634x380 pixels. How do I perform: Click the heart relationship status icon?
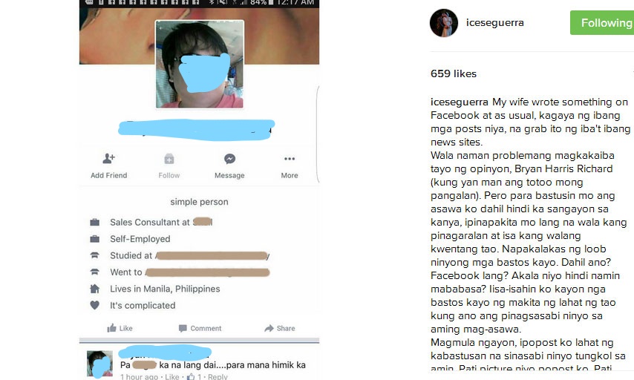point(94,305)
